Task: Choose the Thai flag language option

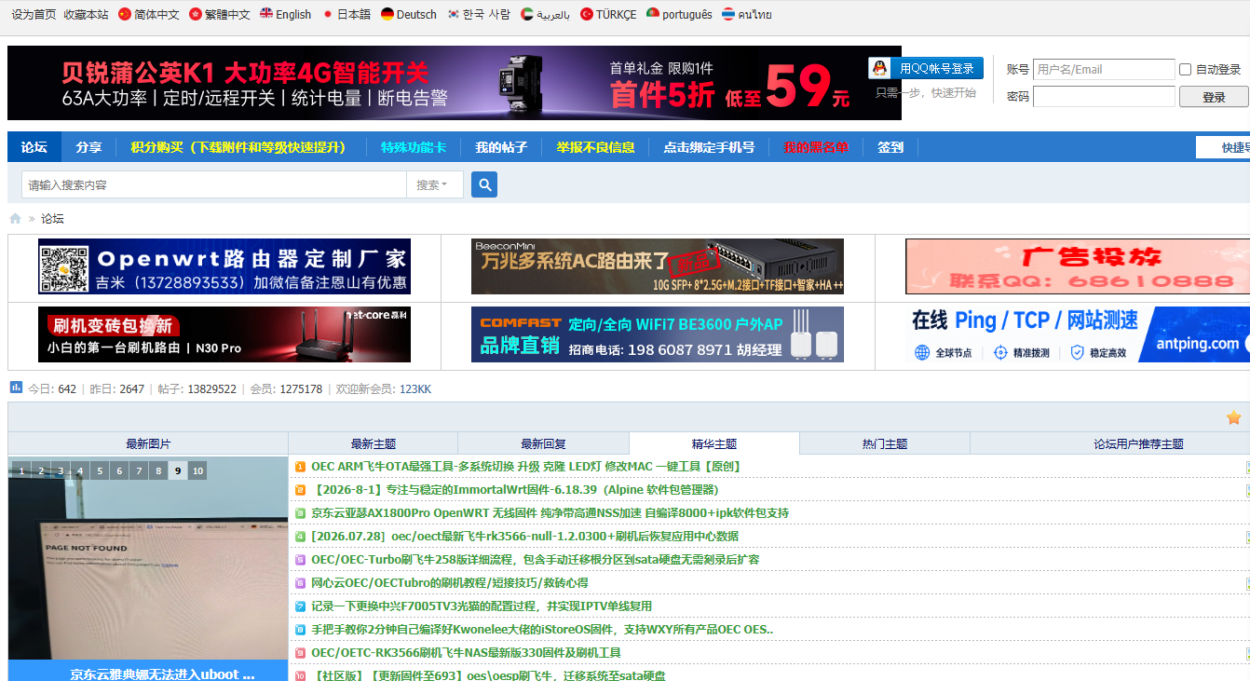Action: [x=728, y=14]
